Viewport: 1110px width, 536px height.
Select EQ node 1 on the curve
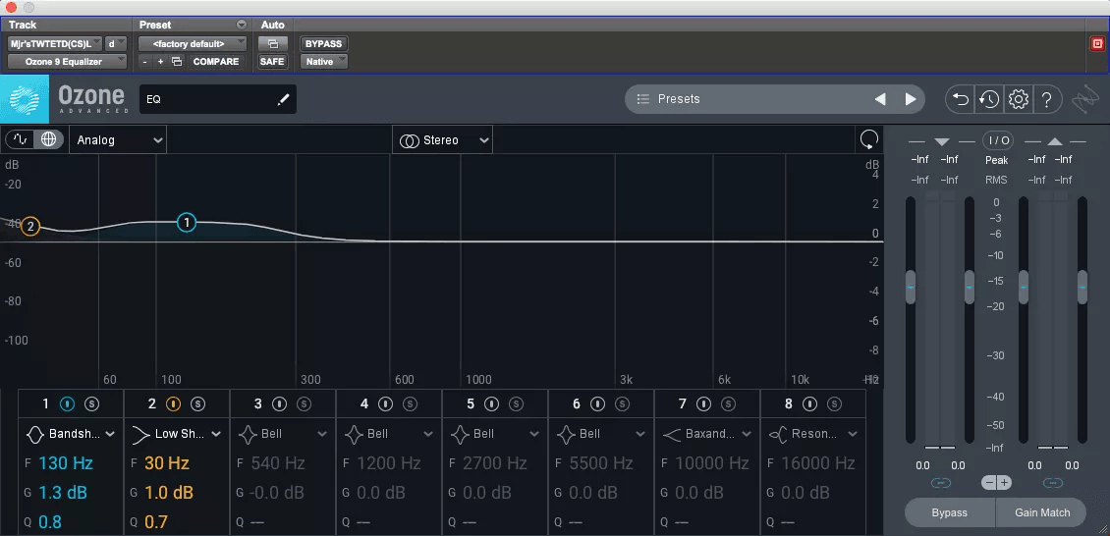187,223
